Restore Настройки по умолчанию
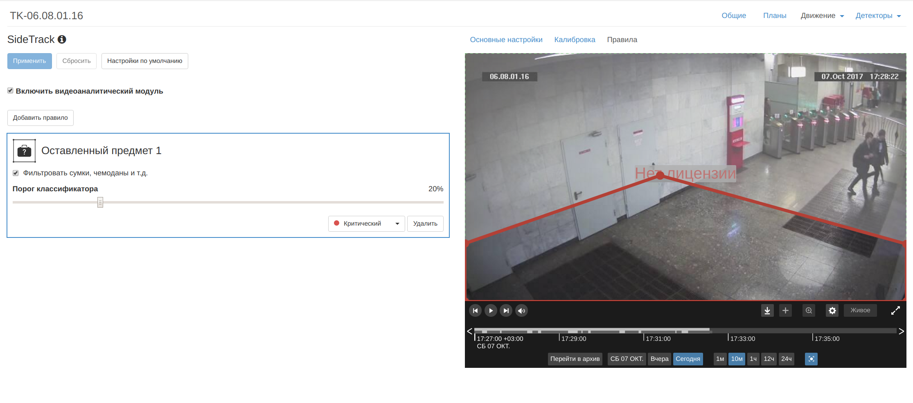 point(145,61)
